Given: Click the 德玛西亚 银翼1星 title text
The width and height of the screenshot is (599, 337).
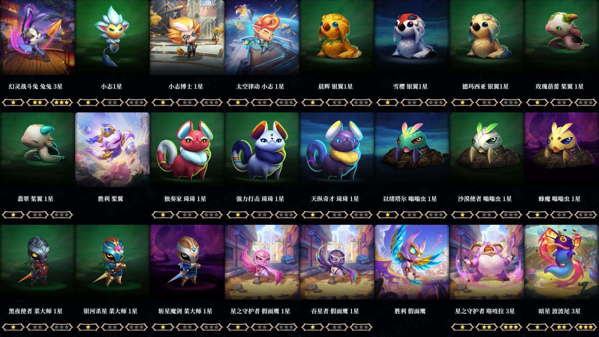Looking at the screenshot, I should pos(485,86).
